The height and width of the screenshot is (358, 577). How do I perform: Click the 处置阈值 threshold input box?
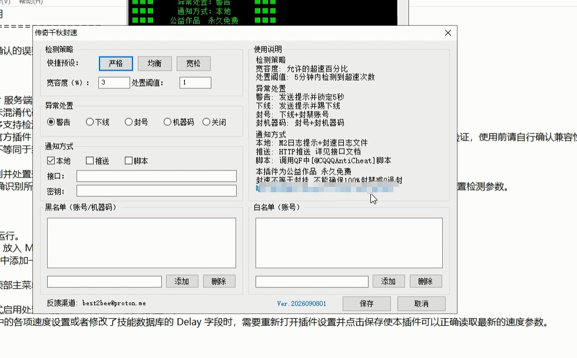tap(195, 83)
